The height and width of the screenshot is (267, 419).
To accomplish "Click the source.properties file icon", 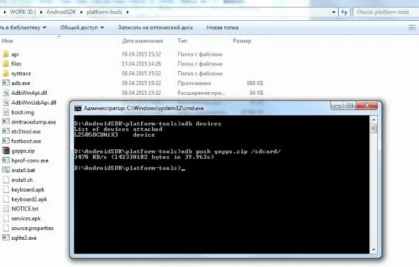I will click(x=6, y=228).
